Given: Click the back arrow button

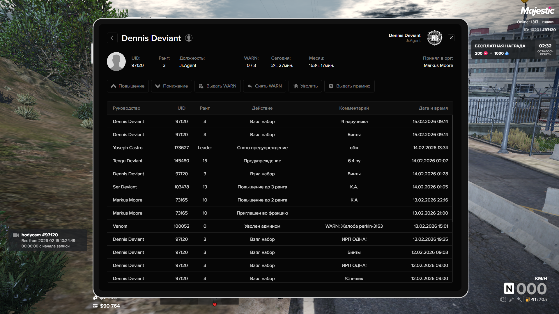Looking at the screenshot, I should tap(112, 38).
